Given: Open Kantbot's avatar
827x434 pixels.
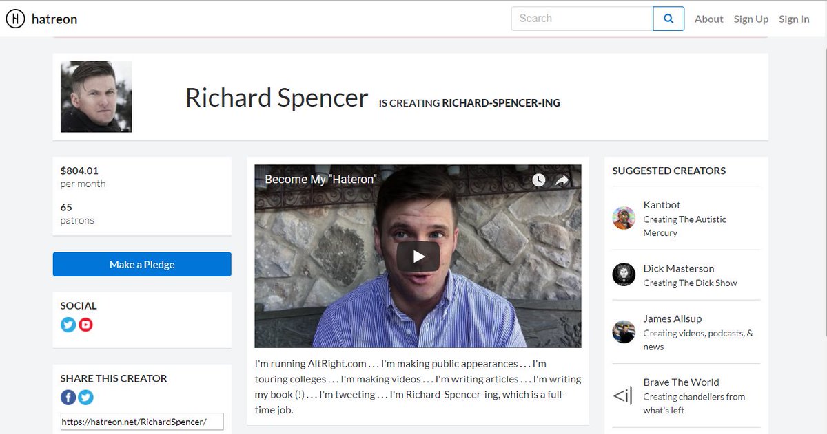Looking at the screenshot, I should pos(624,218).
